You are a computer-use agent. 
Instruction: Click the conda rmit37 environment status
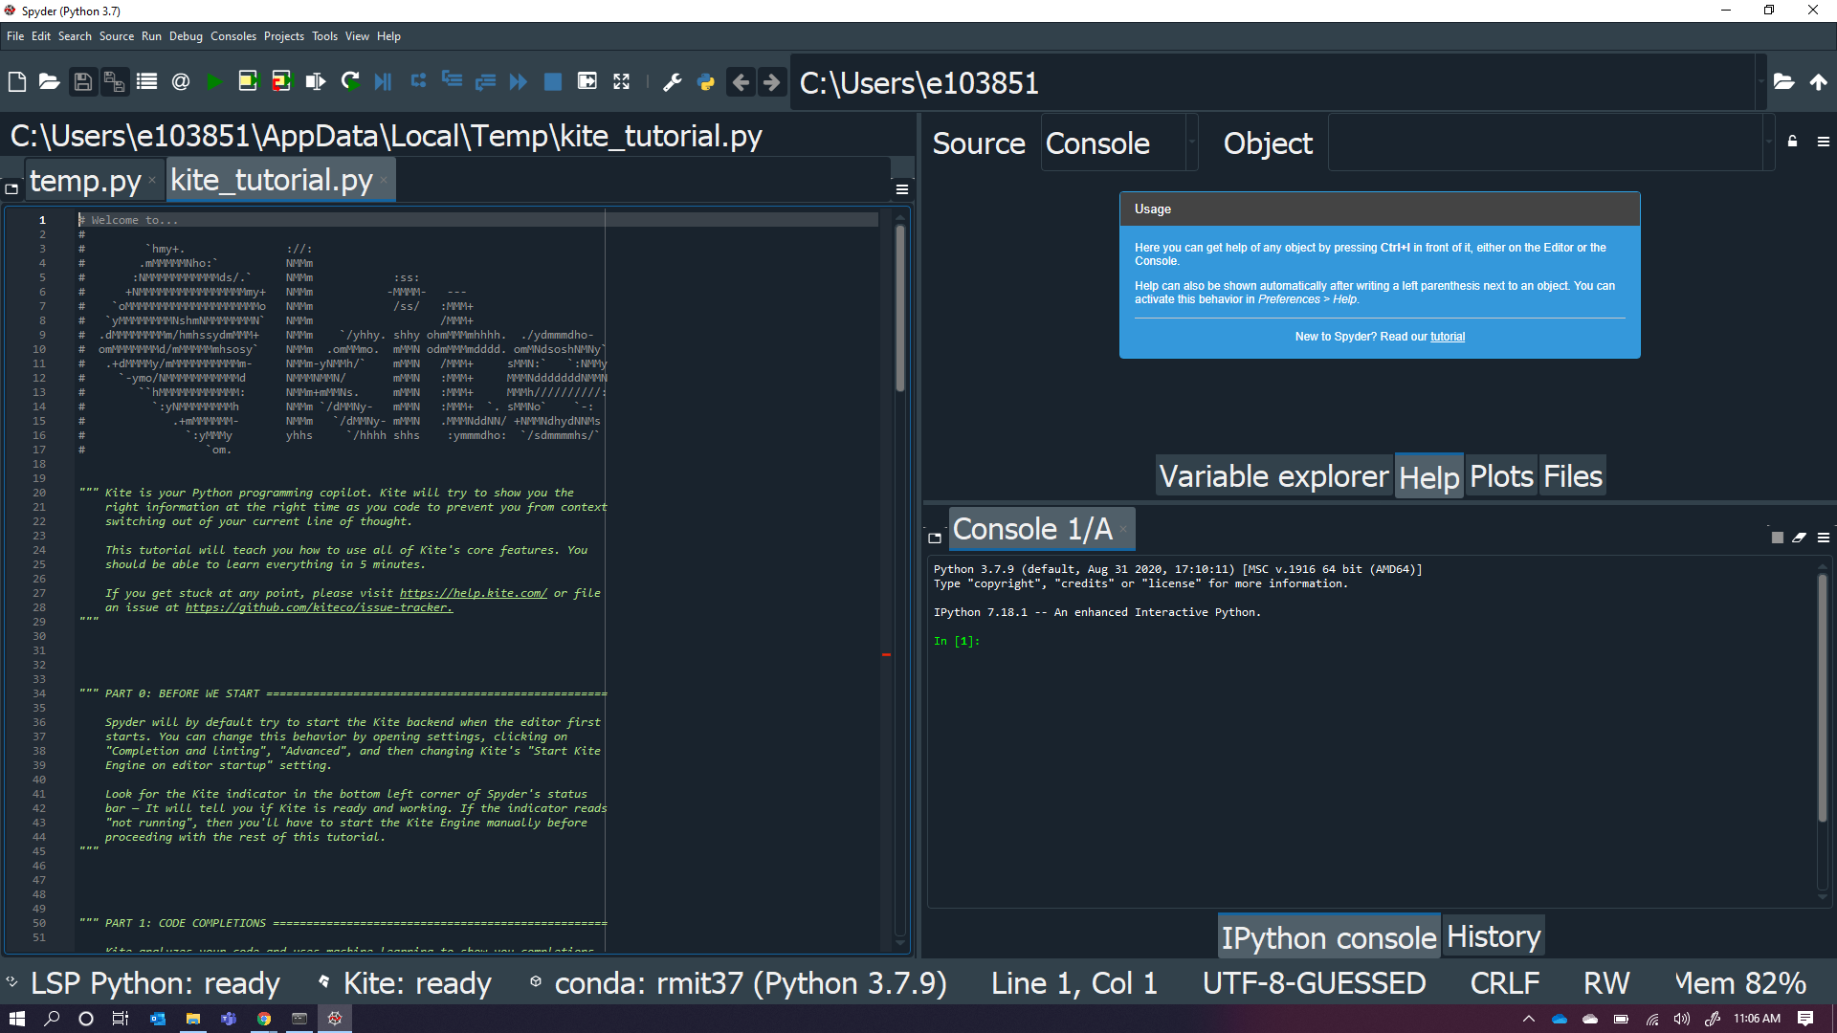click(x=739, y=982)
